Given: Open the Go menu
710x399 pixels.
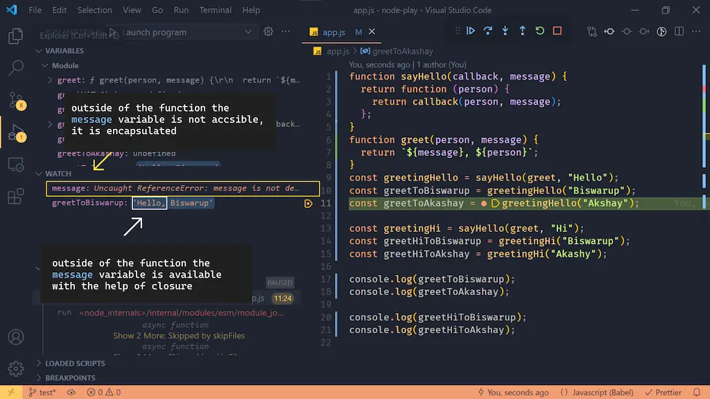Looking at the screenshot, I should pyautogui.click(x=157, y=10).
